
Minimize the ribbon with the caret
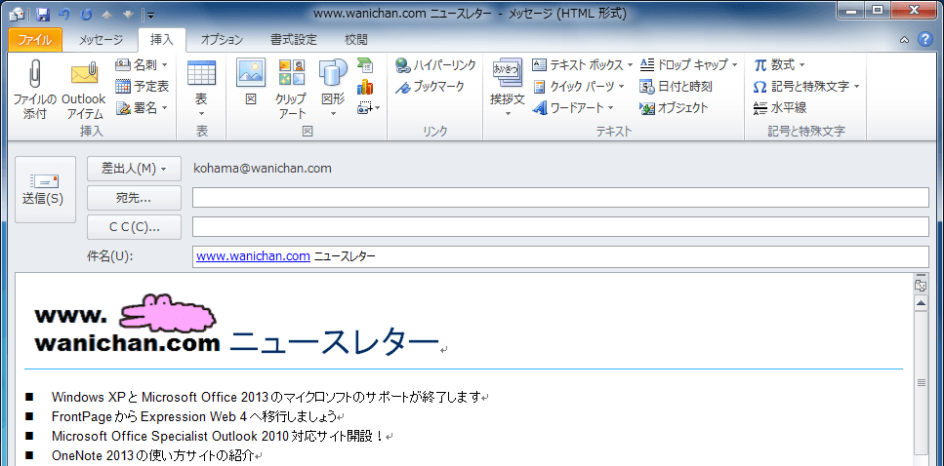[904, 40]
